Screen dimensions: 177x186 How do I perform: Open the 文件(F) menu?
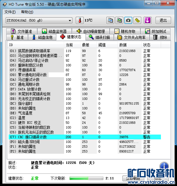[x=10, y=12]
